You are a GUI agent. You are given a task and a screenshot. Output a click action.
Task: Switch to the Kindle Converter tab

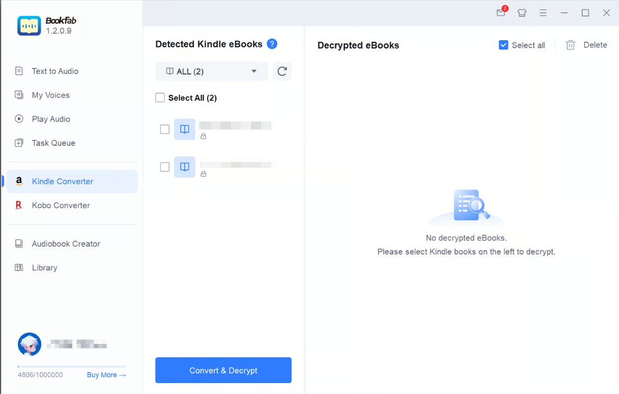coord(62,181)
